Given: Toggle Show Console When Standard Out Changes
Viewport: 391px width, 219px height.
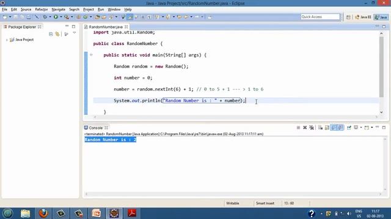Looking at the screenshot, I should coord(334,128).
